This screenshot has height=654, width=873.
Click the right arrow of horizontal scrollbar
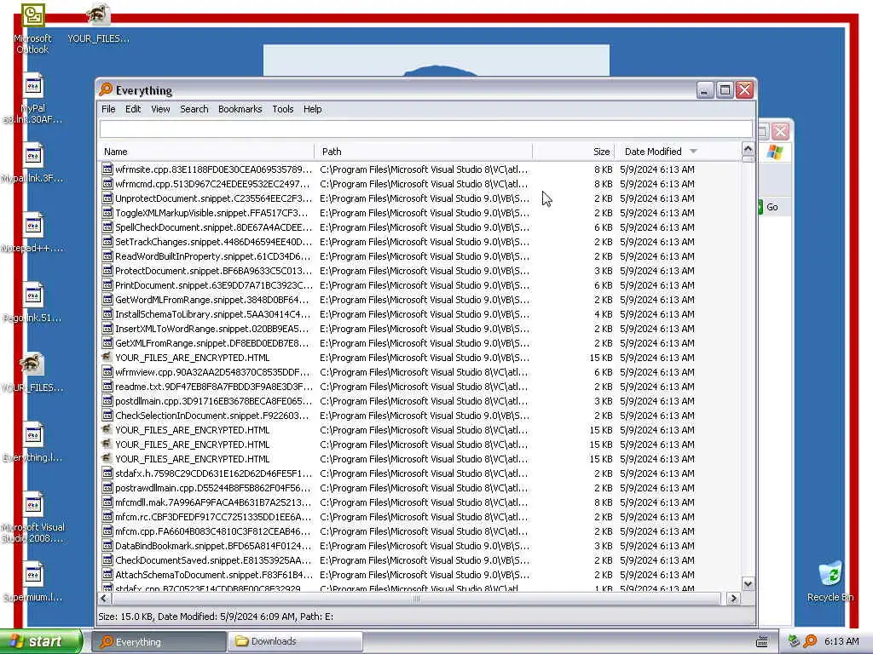pyautogui.click(x=733, y=599)
